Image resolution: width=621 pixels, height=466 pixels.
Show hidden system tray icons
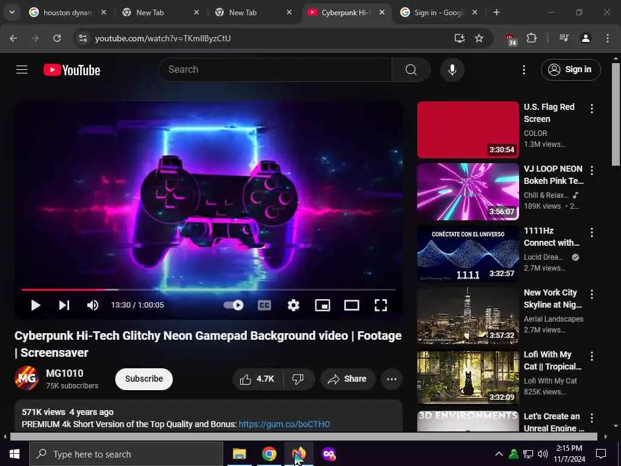click(x=499, y=454)
